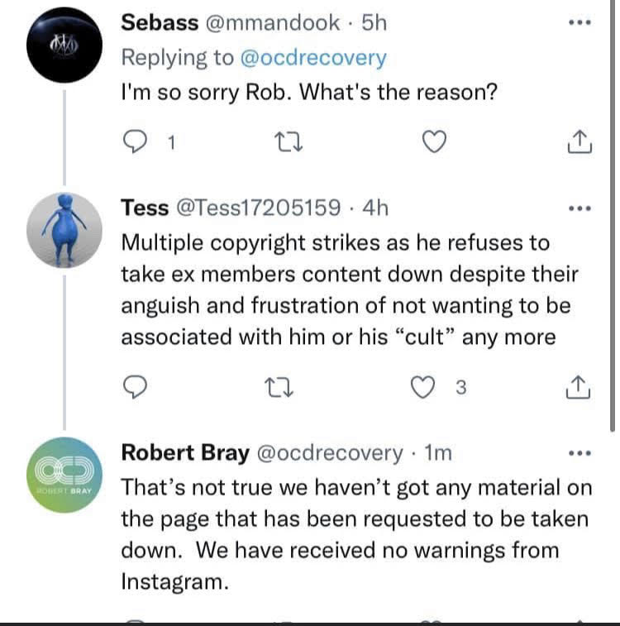Retweet Sebass's tweet

[284, 143]
